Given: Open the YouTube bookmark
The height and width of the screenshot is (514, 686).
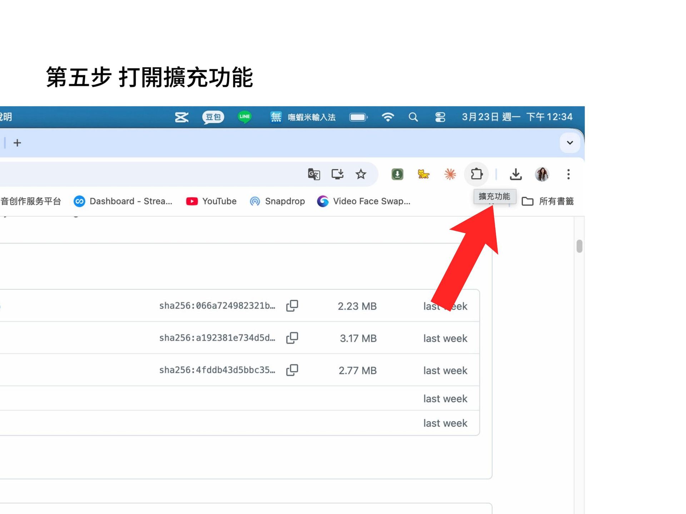Looking at the screenshot, I should point(212,201).
